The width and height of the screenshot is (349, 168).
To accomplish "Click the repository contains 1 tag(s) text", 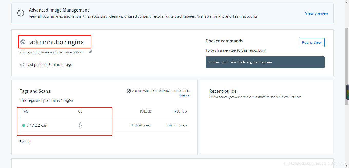I will [47, 100].
